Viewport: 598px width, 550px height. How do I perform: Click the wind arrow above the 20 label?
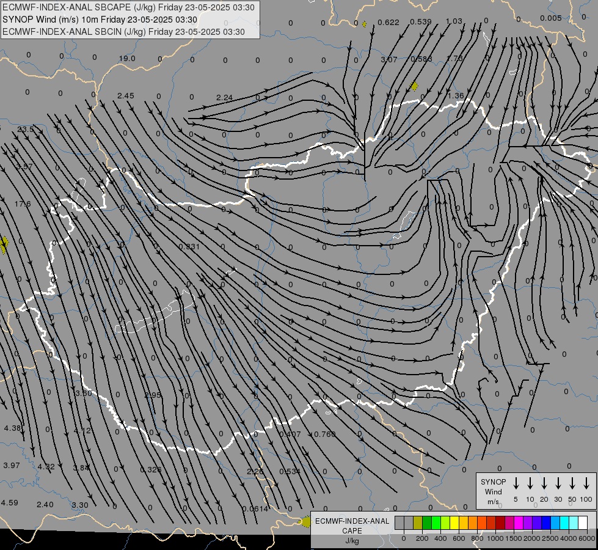(544, 483)
